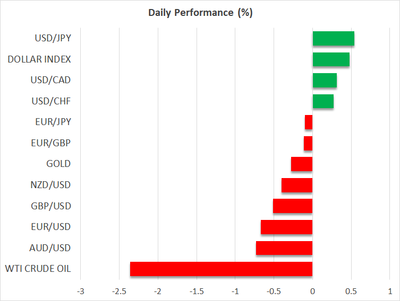The width and height of the screenshot is (400, 301).
Task: Select the red EUR/USD bar
Action: click(x=286, y=227)
